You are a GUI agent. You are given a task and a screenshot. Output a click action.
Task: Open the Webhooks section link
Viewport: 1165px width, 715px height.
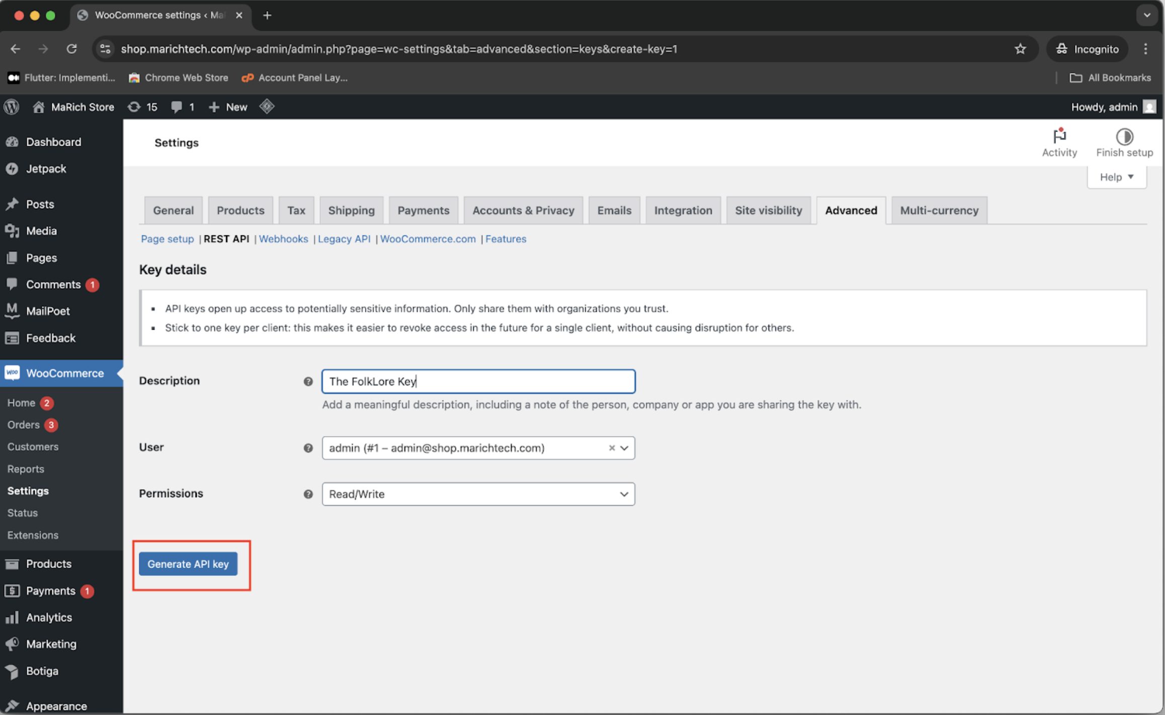point(283,239)
